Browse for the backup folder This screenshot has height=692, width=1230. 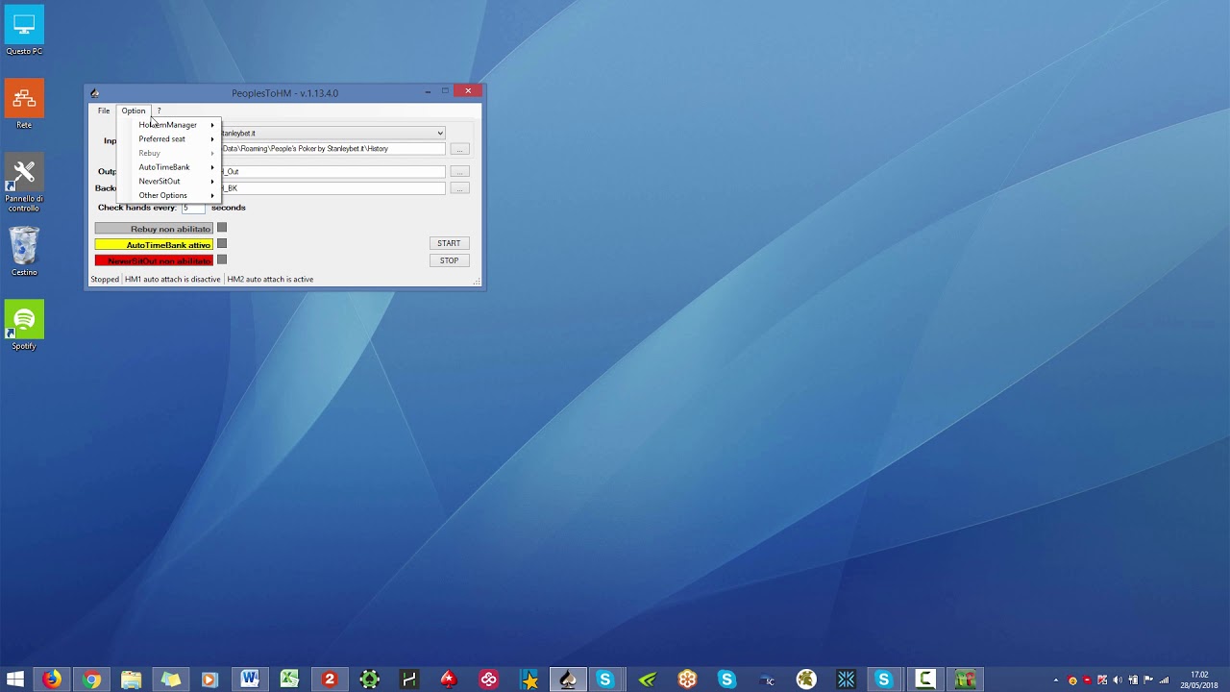tap(460, 188)
